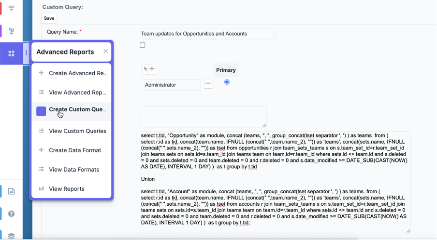The width and height of the screenshot is (437, 240).
Task: Click the description text area resize handle
Action: point(264,125)
